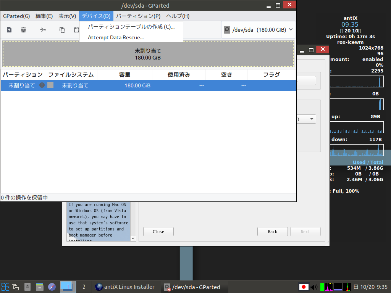Open the installer combo box dropdown arrow

point(312,119)
